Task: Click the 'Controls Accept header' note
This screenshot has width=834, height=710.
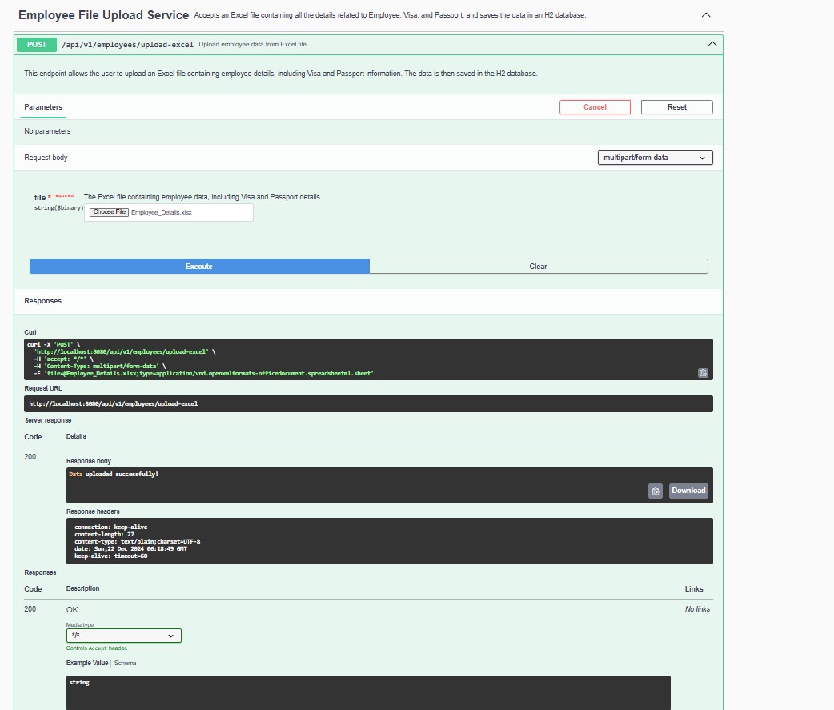Action: click(97, 648)
